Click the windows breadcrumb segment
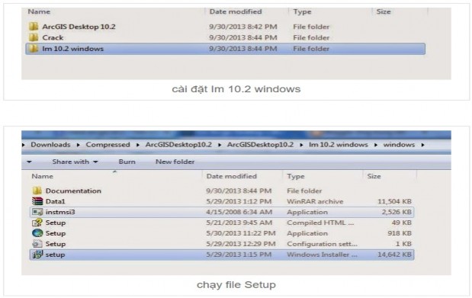This screenshot has width=472, height=298. pyautogui.click(x=399, y=145)
